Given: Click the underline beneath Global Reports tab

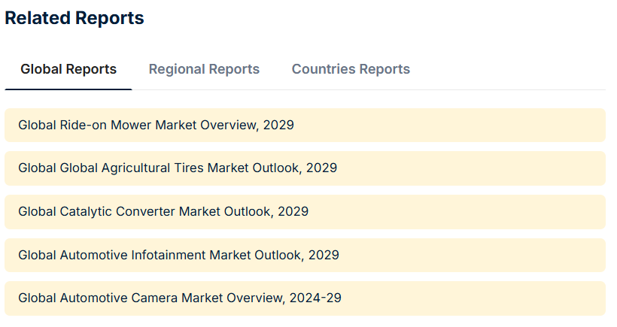Looking at the screenshot, I should (x=68, y=89).
